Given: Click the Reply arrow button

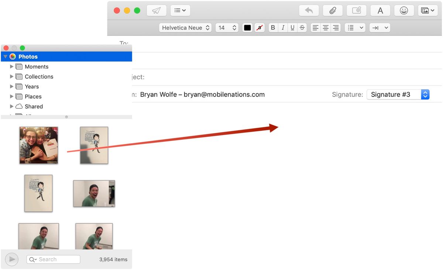Looking at the screenshot, I should point(309,10).
